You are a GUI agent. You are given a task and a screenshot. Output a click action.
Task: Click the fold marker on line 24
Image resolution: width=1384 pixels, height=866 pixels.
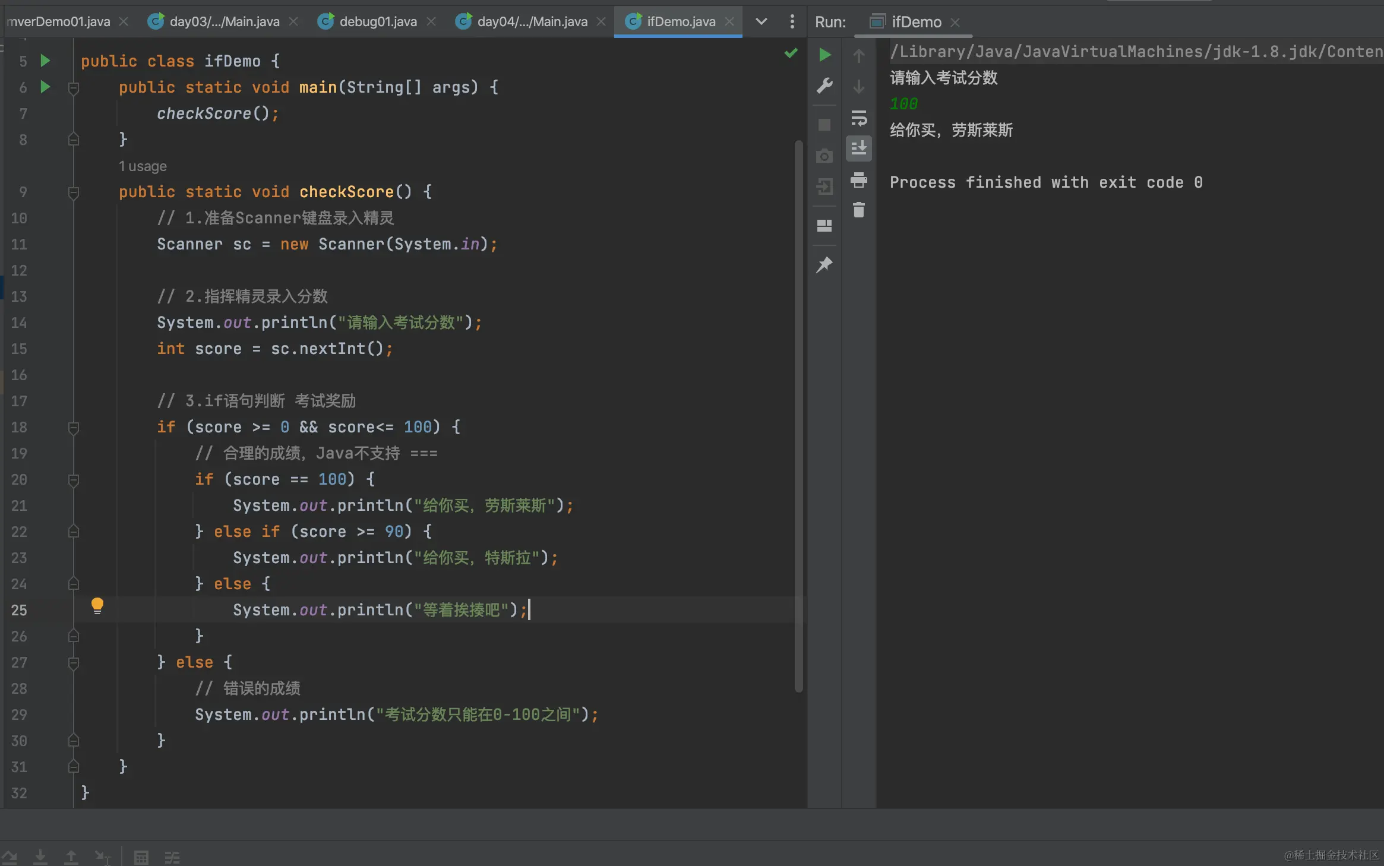(74, 583)
